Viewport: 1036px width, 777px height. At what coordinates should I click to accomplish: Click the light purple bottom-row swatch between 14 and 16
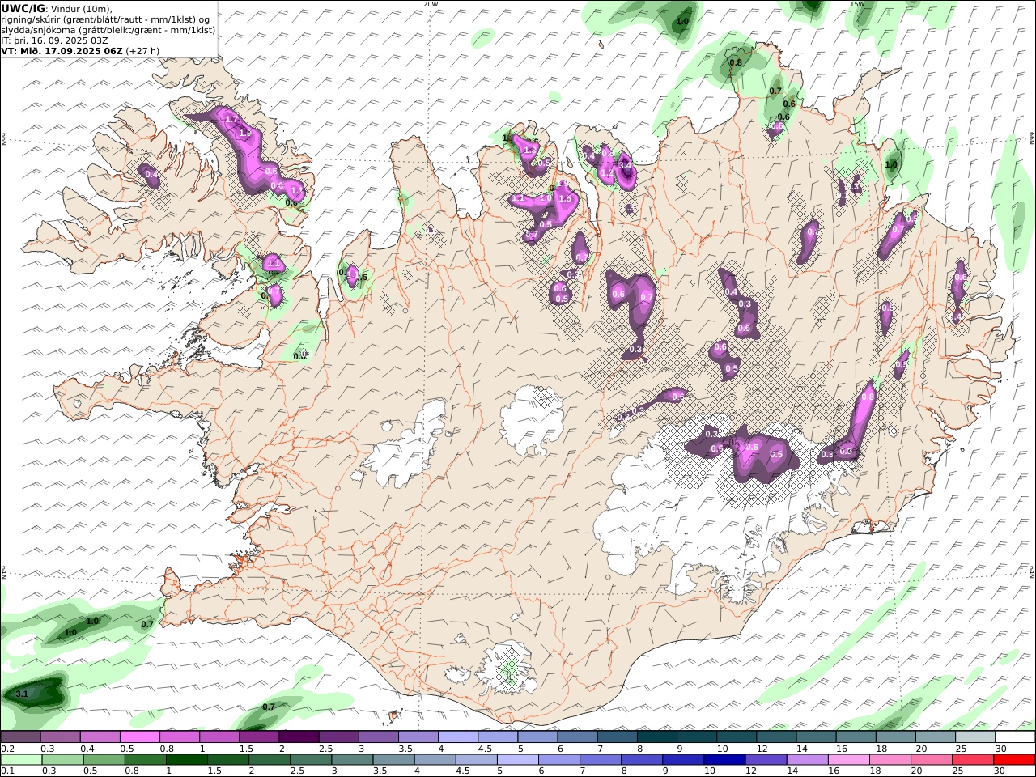pos(807,760)
